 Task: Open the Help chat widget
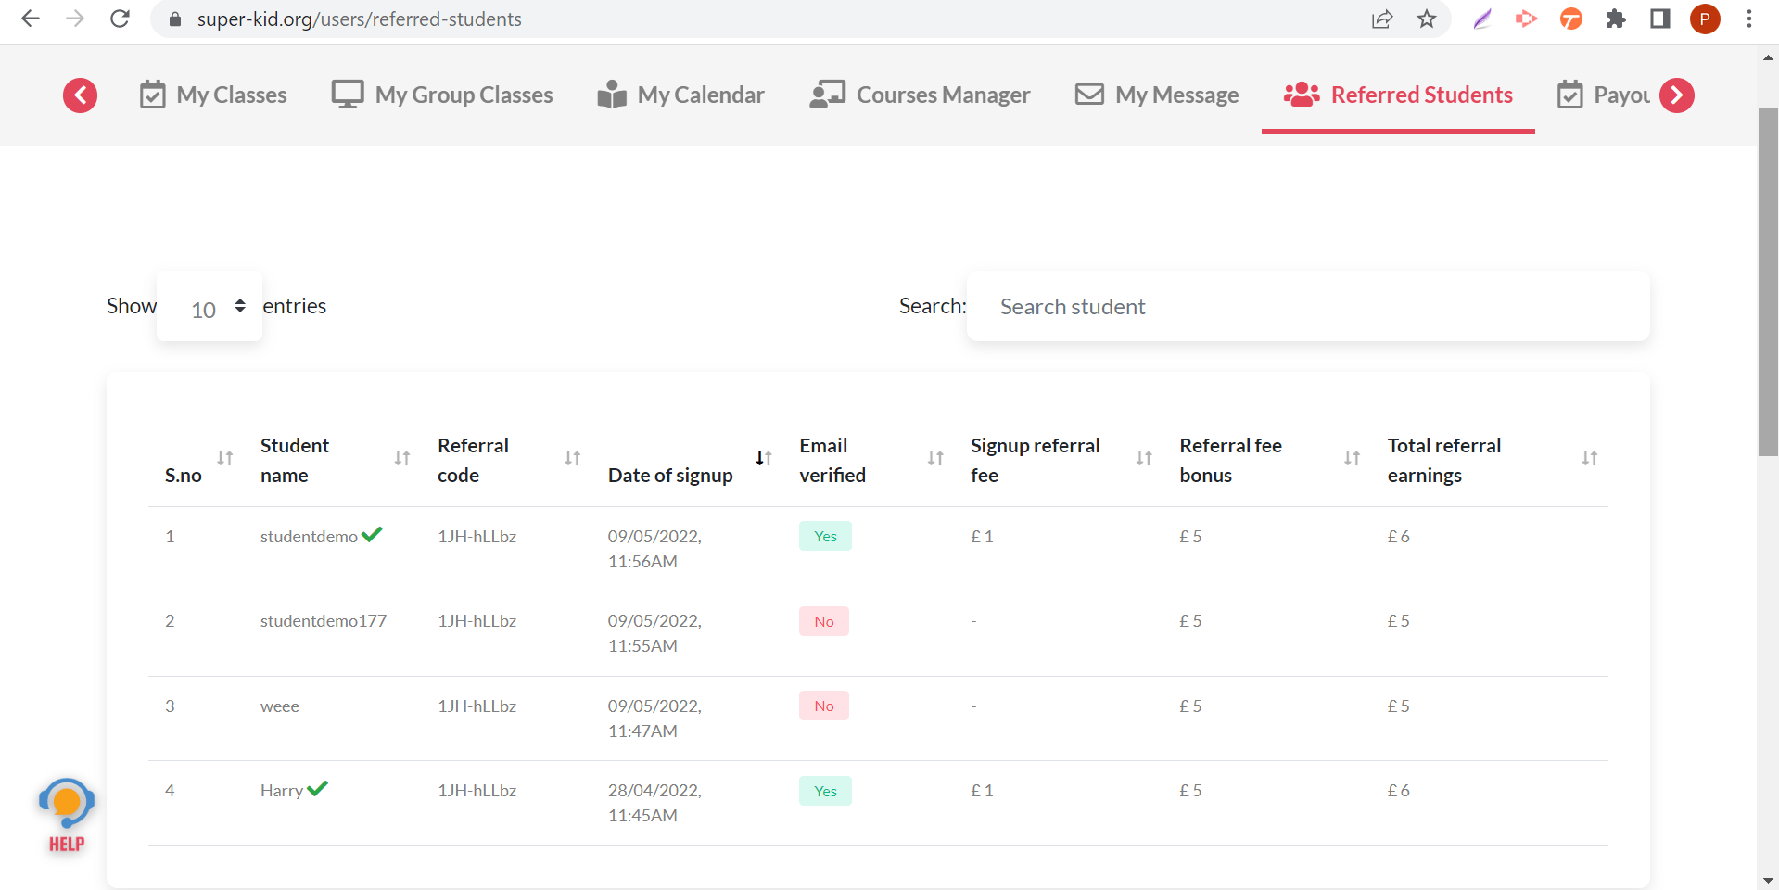click(67, 815)
